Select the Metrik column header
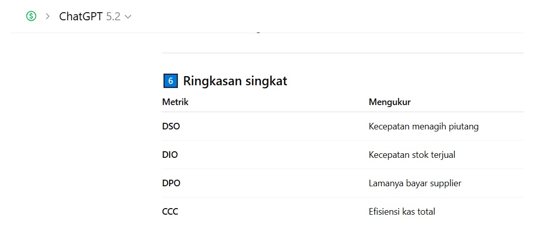 [x=175, y=102]
